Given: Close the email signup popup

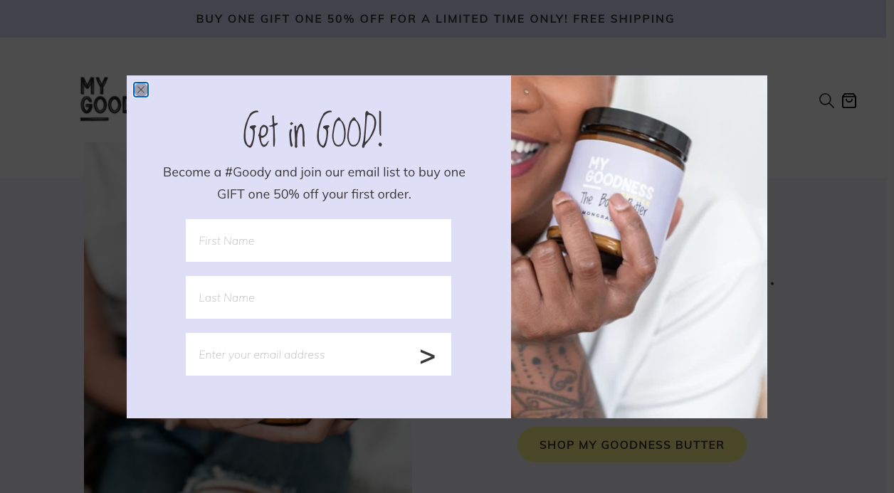Looking at the screenshot, I should [x=141, y=90].
